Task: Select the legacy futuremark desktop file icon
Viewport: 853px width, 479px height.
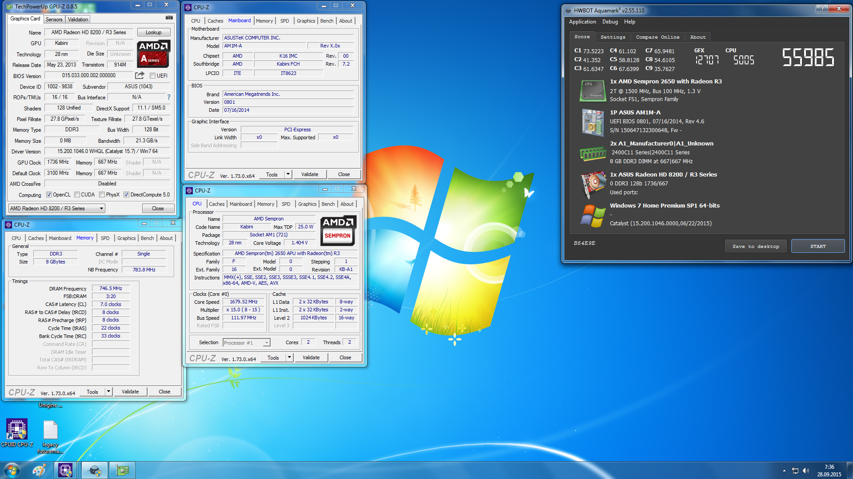Action: (50, 437)
